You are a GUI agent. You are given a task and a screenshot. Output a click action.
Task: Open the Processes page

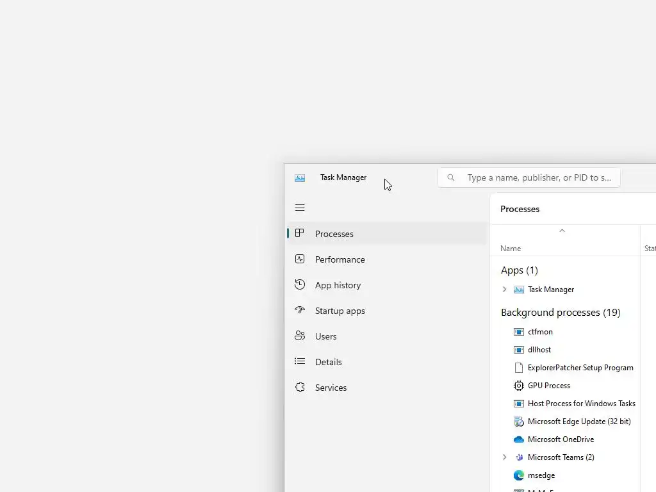[x=386, y=233]
